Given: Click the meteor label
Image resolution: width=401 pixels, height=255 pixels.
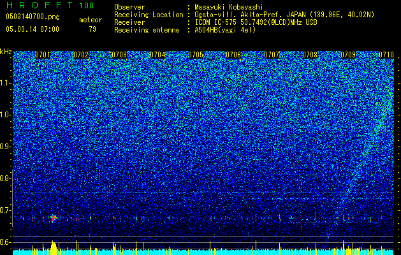Looking at the screenshot, I should [91, 20].
